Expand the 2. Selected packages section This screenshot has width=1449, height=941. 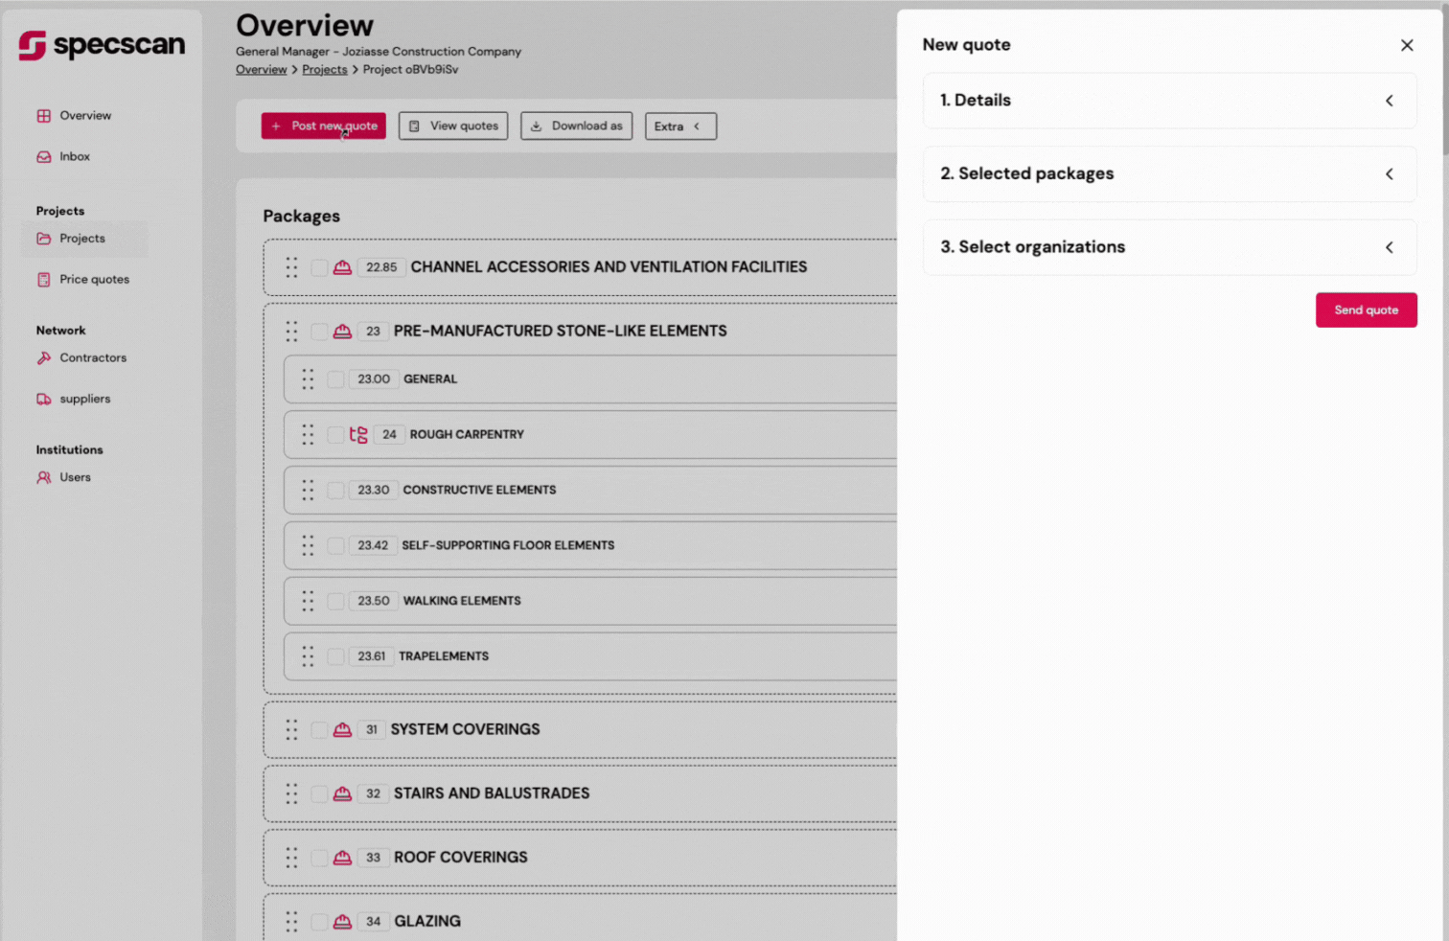(1169, 174)
